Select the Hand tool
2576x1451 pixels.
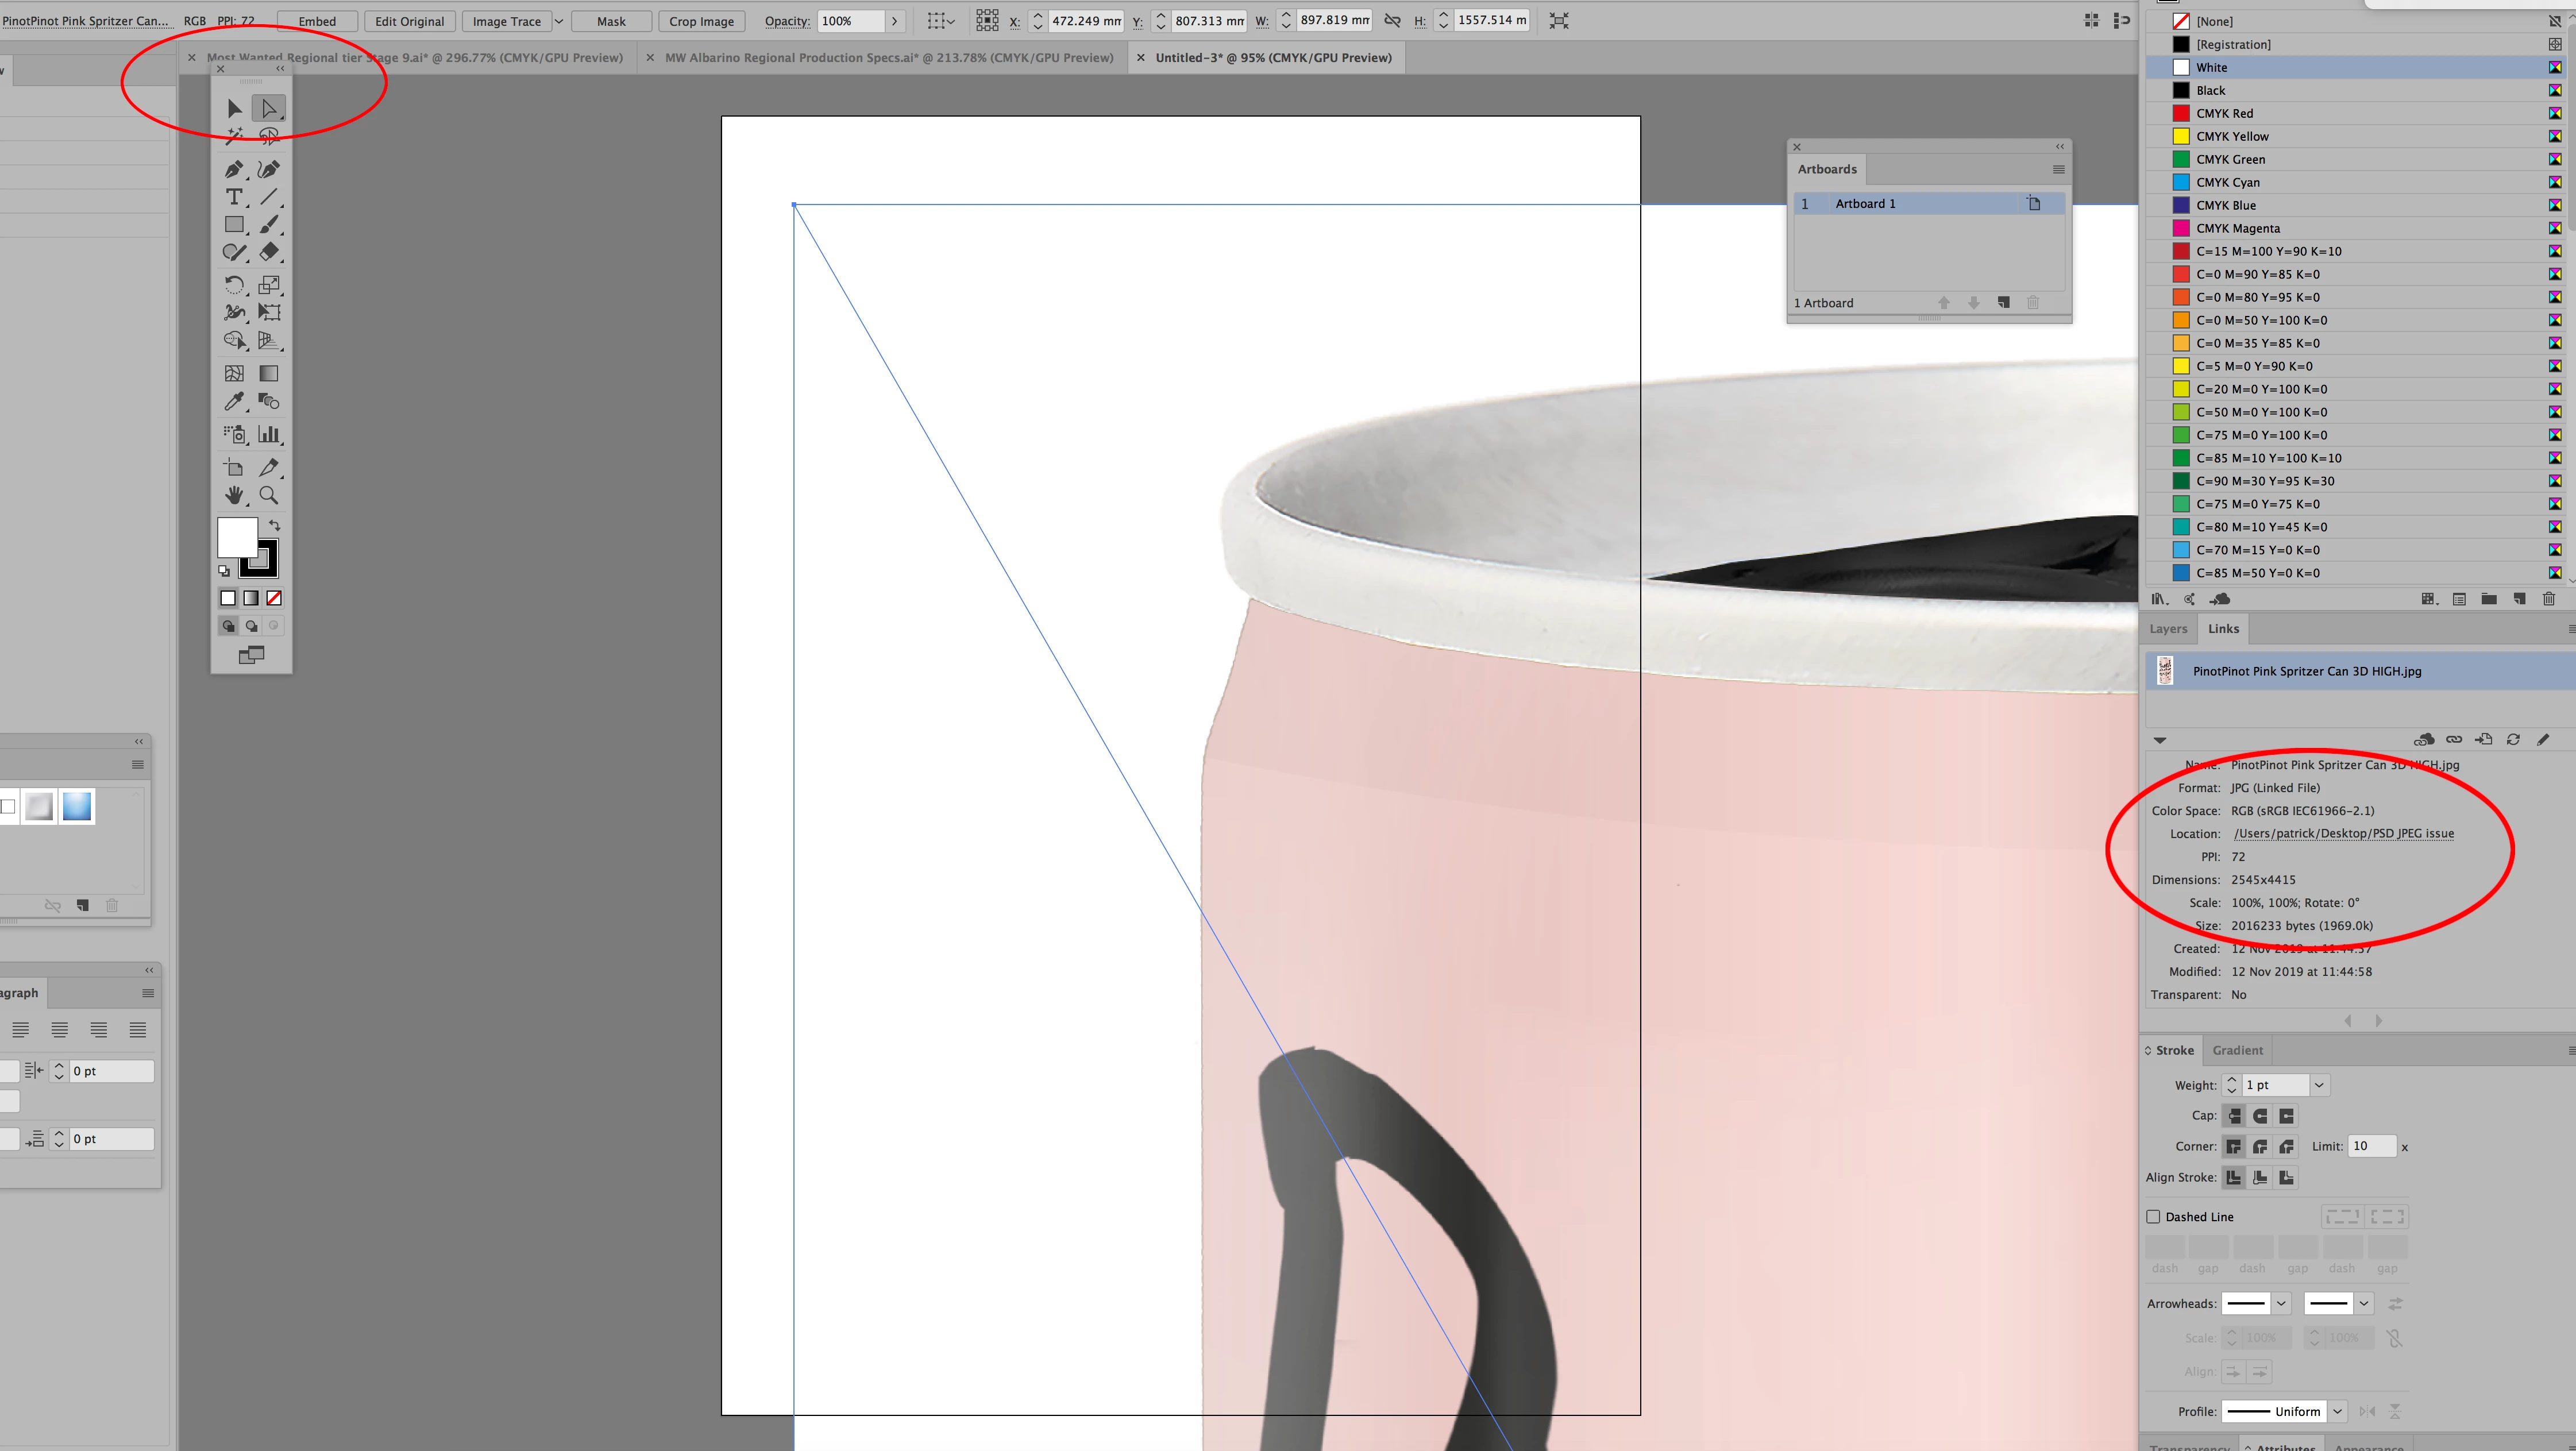coord(233,495)
